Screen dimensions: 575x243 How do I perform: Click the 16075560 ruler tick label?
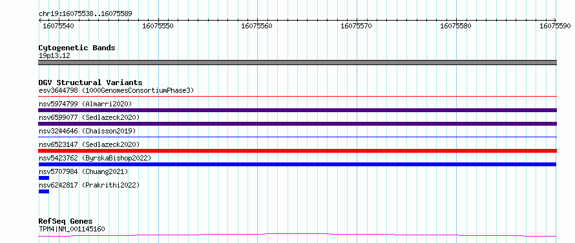click(256, 26)
